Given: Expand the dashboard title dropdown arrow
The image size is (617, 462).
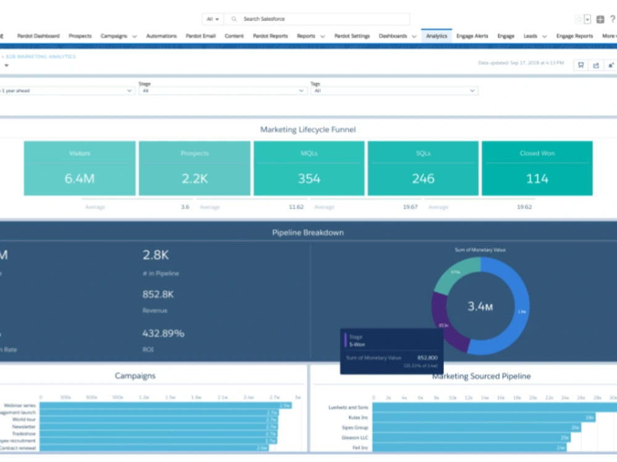Looking at the screenshot, I should [6, 66].
